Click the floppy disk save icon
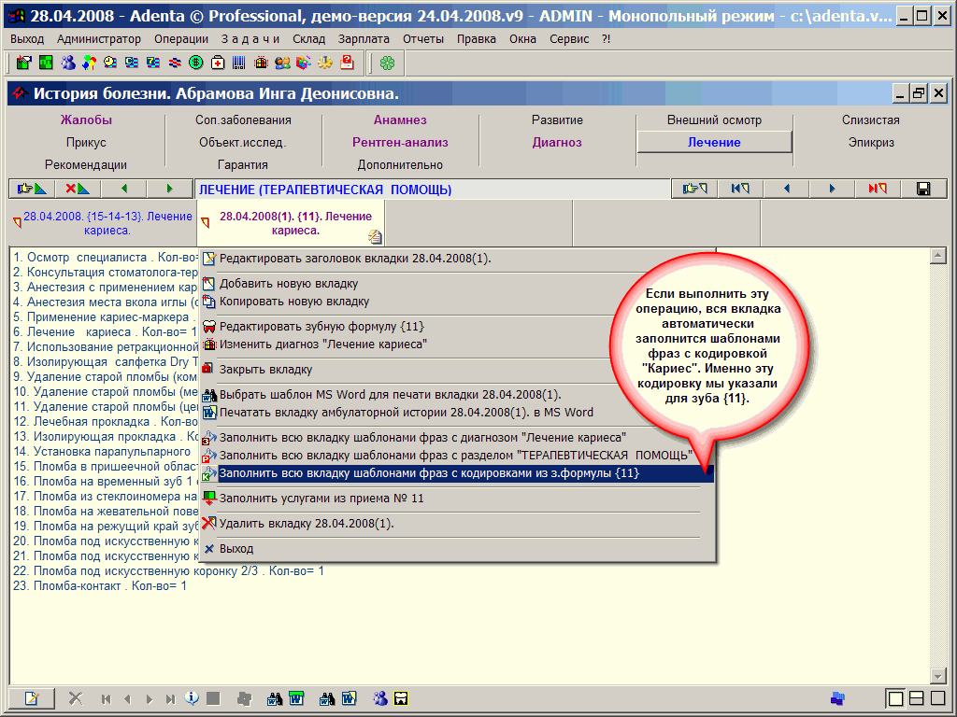 coord(923,189)
